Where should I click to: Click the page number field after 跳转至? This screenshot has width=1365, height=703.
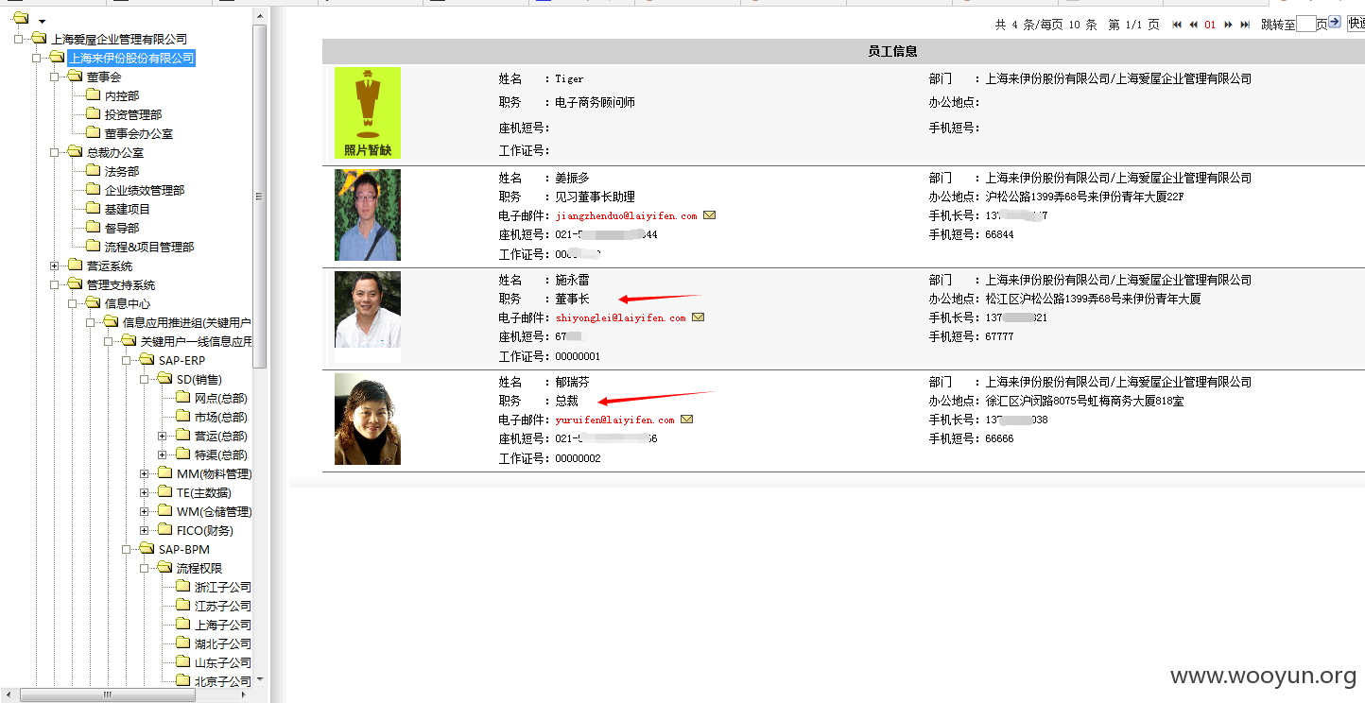pos(1305,25)
